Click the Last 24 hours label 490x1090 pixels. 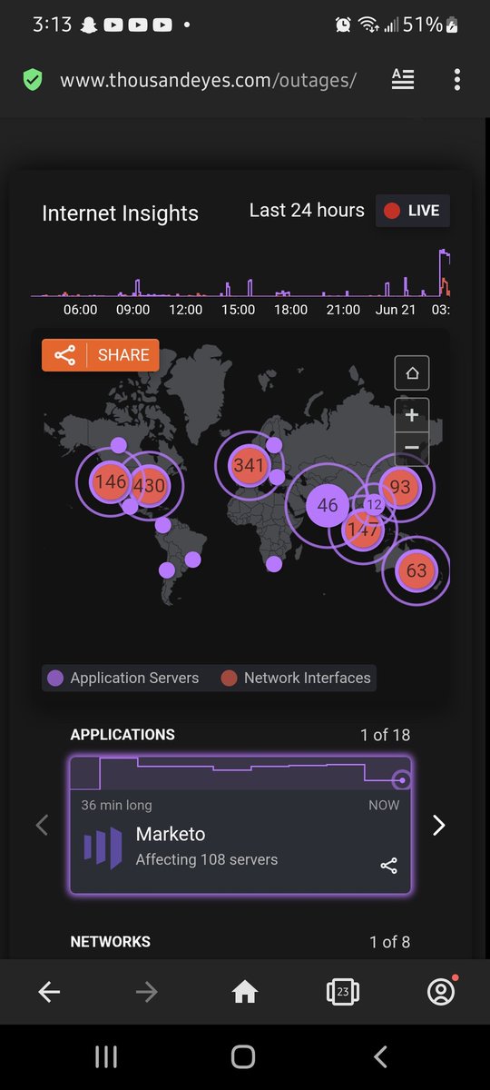[307, 211]
